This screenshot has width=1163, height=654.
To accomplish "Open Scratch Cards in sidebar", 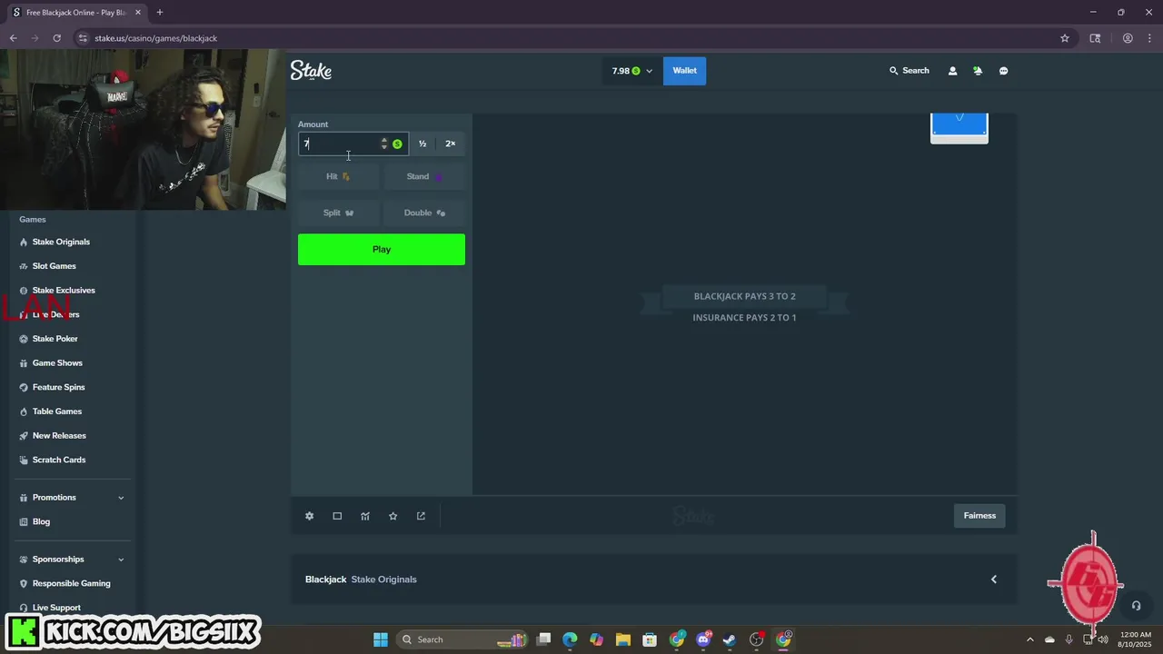I will pyautogui.click(x=59, y=460).
